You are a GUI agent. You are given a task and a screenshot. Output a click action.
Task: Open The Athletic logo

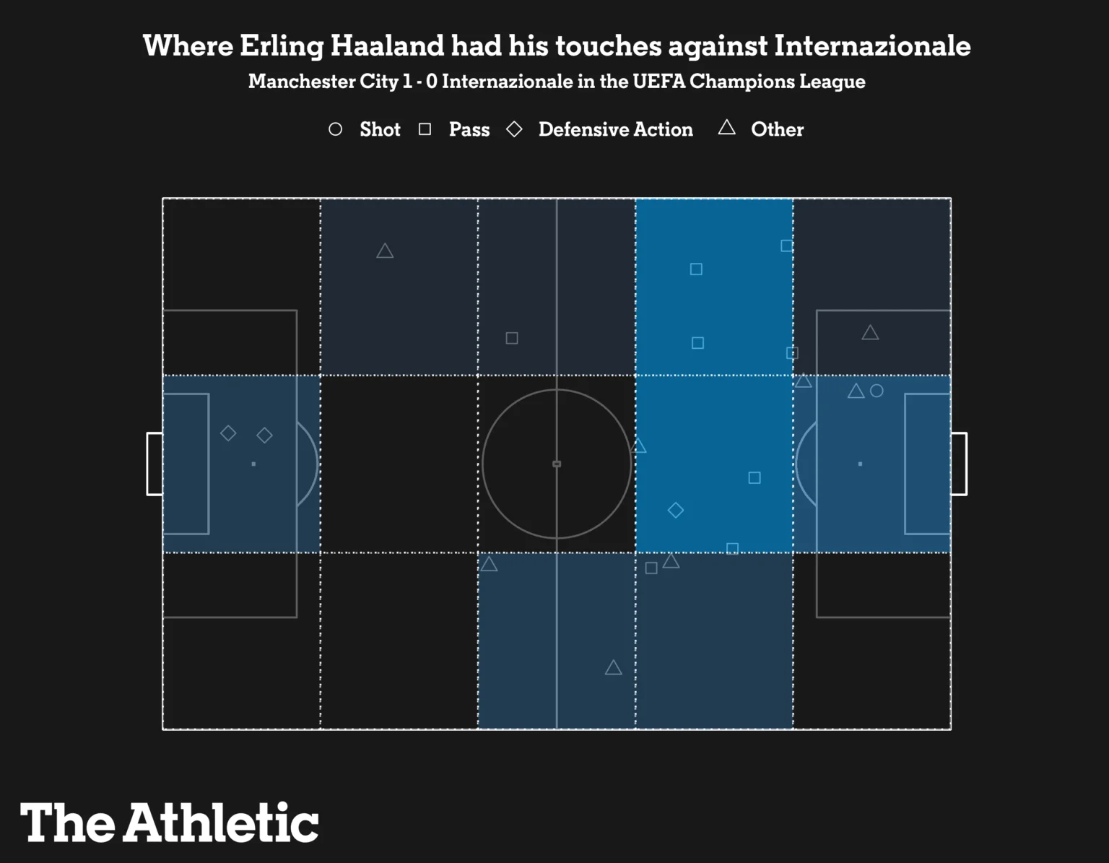point(170,823)
